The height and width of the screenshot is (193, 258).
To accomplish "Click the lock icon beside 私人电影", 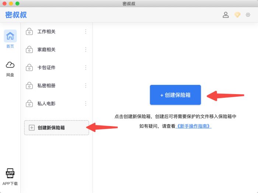I will pyautogui.click(x=29, y=104).
